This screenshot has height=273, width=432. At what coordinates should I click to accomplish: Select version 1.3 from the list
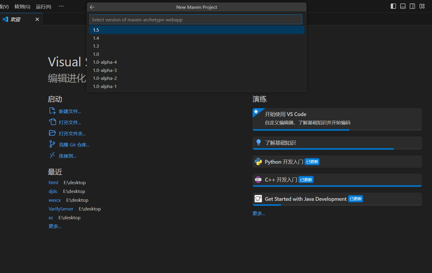[197, 46]
